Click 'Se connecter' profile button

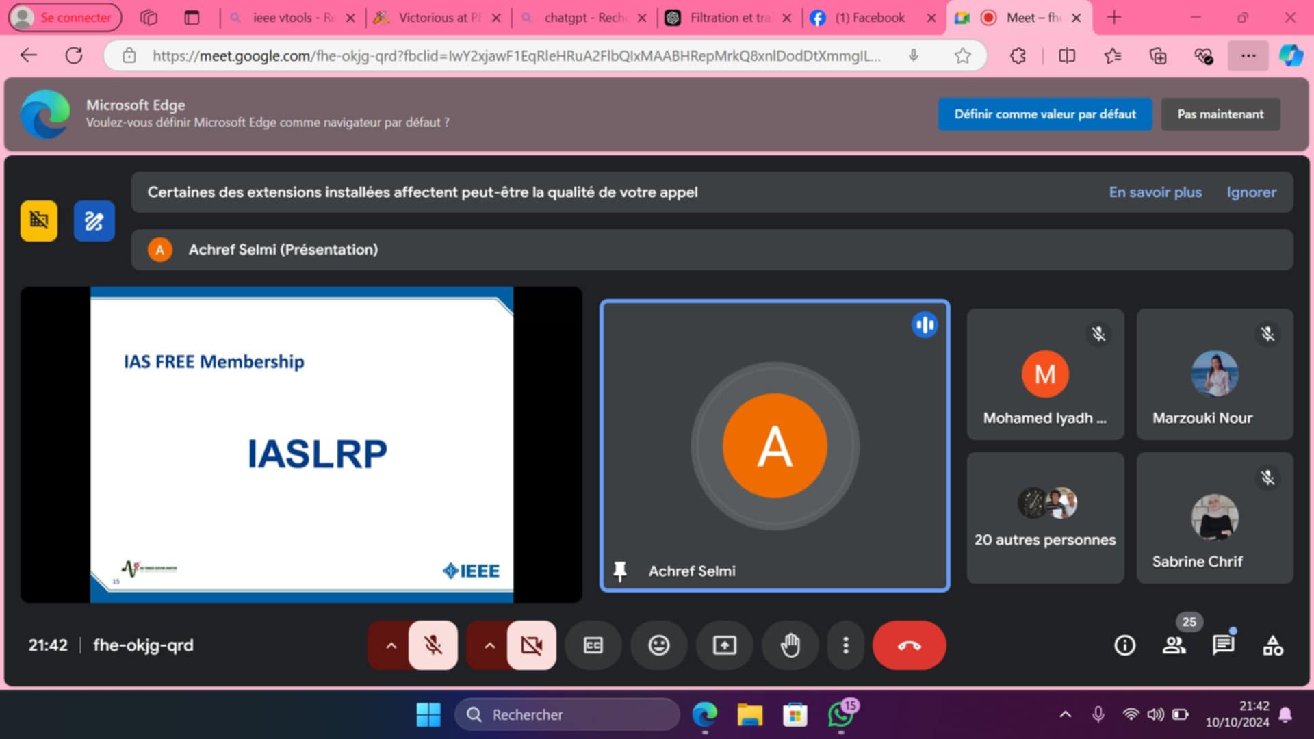pyautogui.click(x=65, y=18)
